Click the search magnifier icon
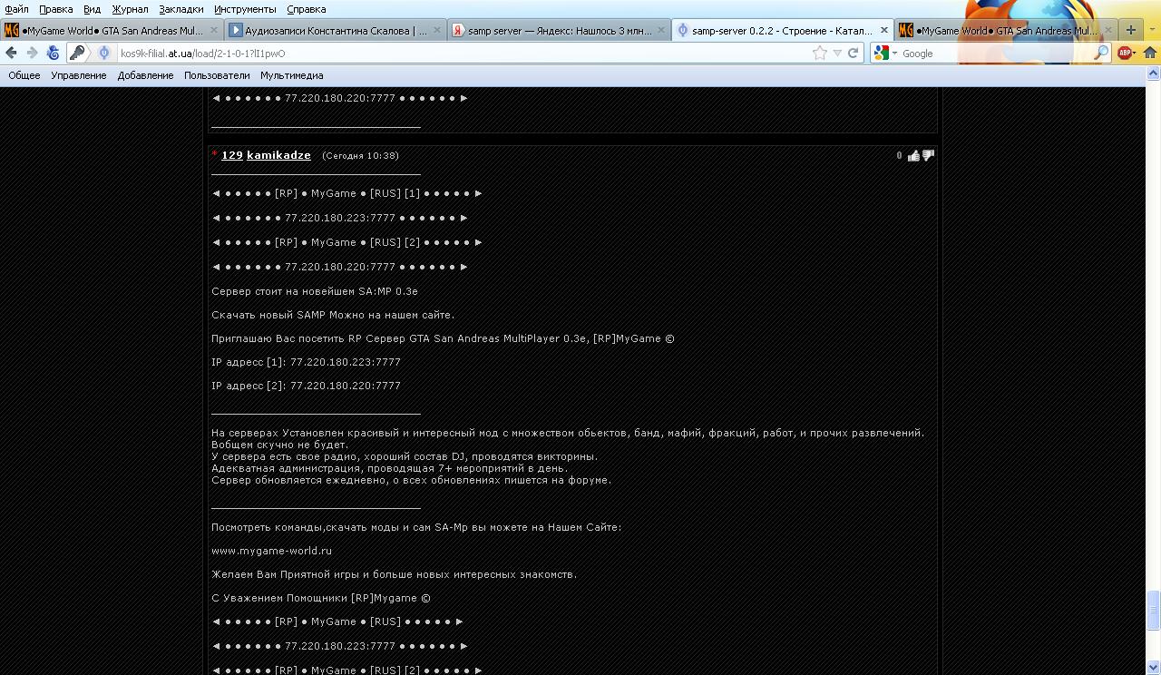 (1101, 54)
